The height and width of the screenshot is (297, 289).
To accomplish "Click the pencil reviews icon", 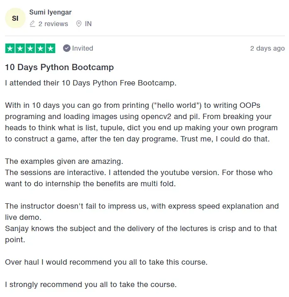I will click(x=32, y=24).
